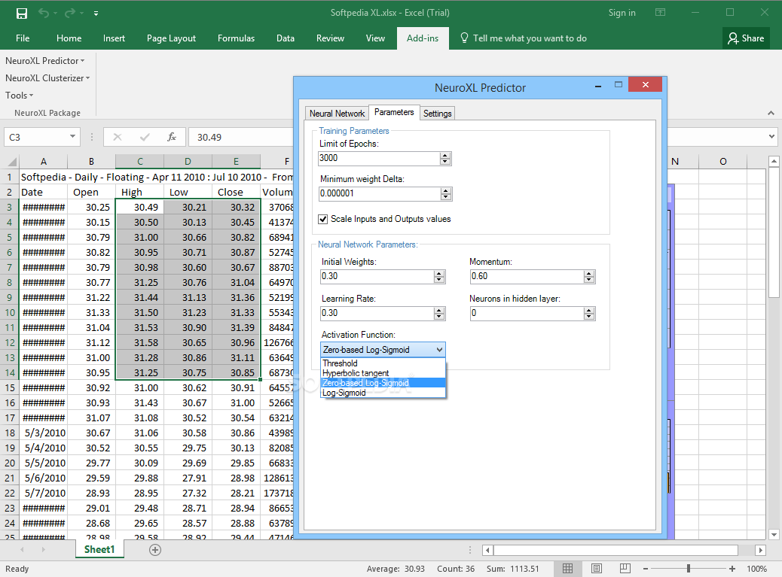Expand the formula bar arrow

(771, 136)
